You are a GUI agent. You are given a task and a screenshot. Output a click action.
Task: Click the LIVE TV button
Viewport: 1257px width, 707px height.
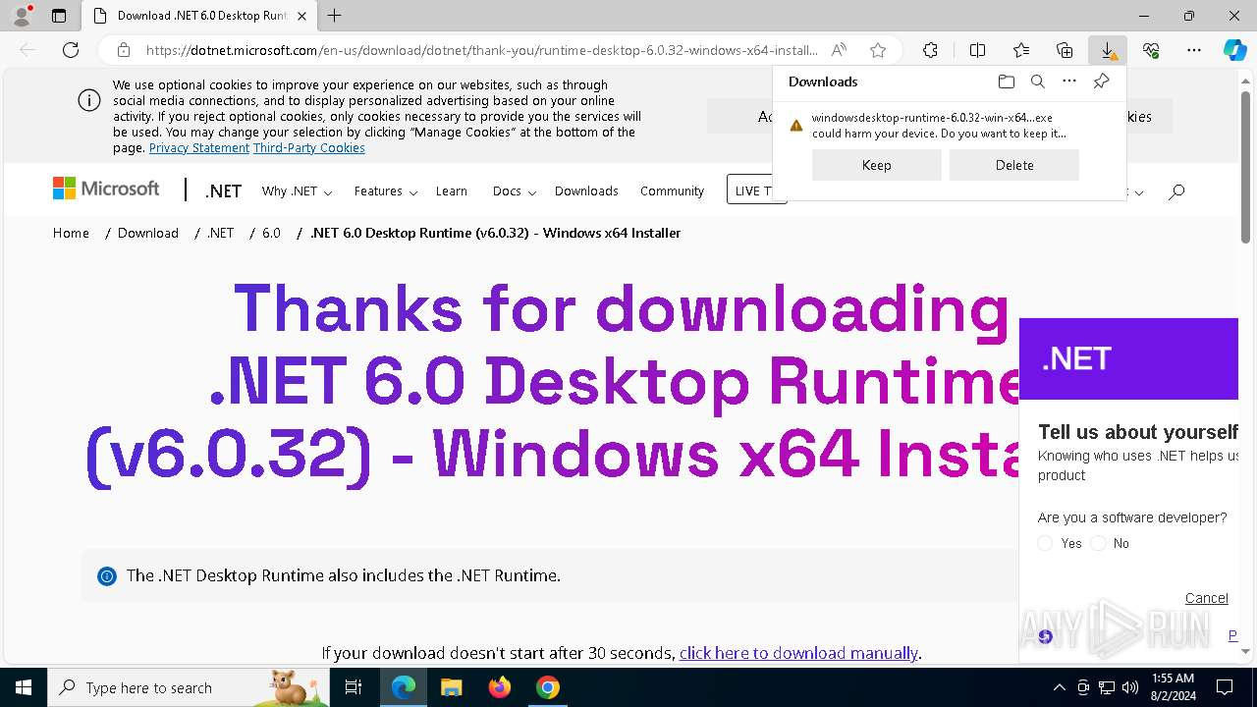756,190
